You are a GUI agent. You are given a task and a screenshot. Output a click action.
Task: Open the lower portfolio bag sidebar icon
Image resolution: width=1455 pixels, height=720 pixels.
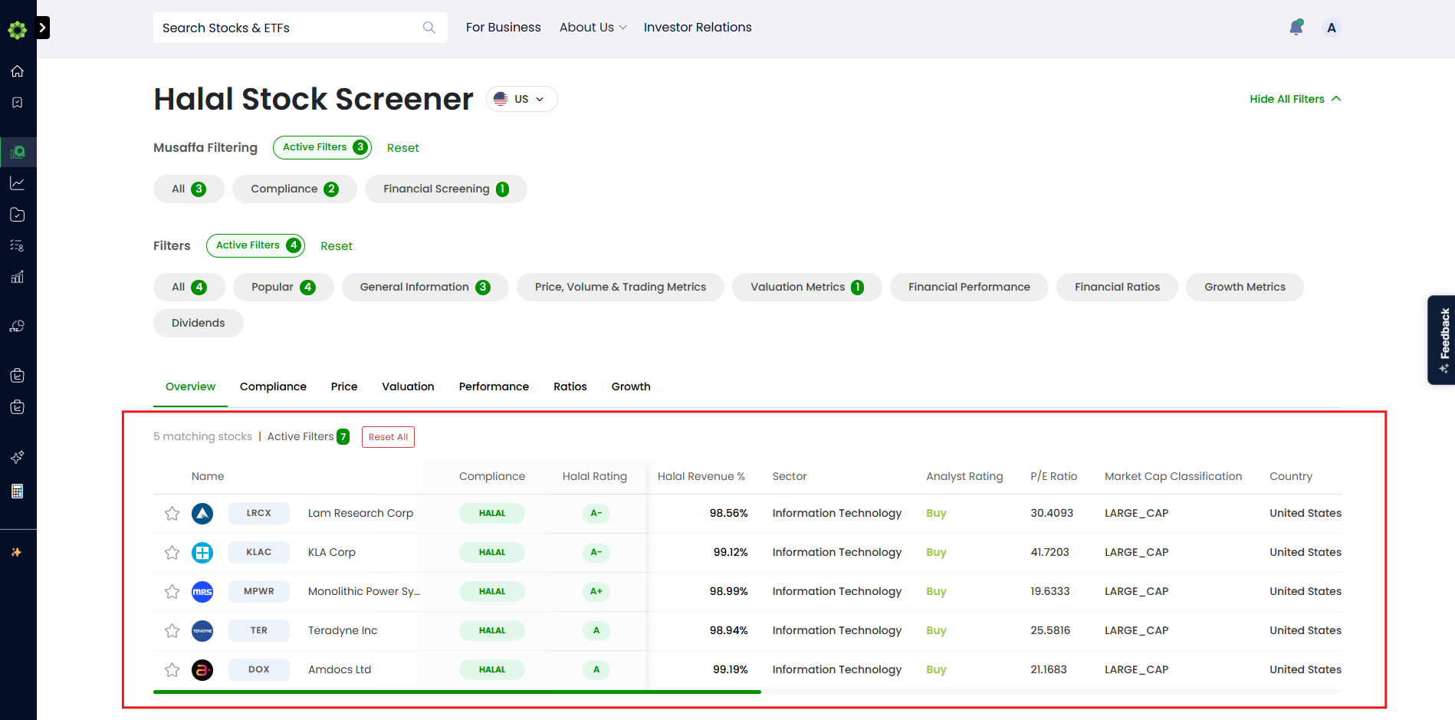click(17, 407)
